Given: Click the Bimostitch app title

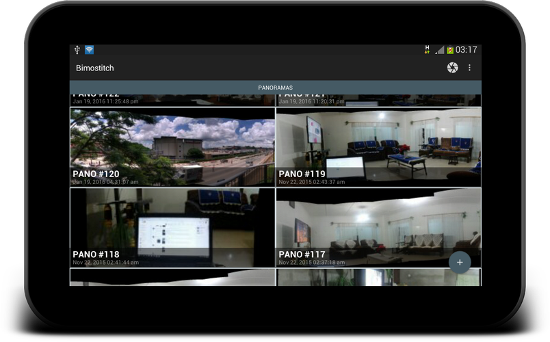Looking at the screenshot, I should (x=94, y=68).
